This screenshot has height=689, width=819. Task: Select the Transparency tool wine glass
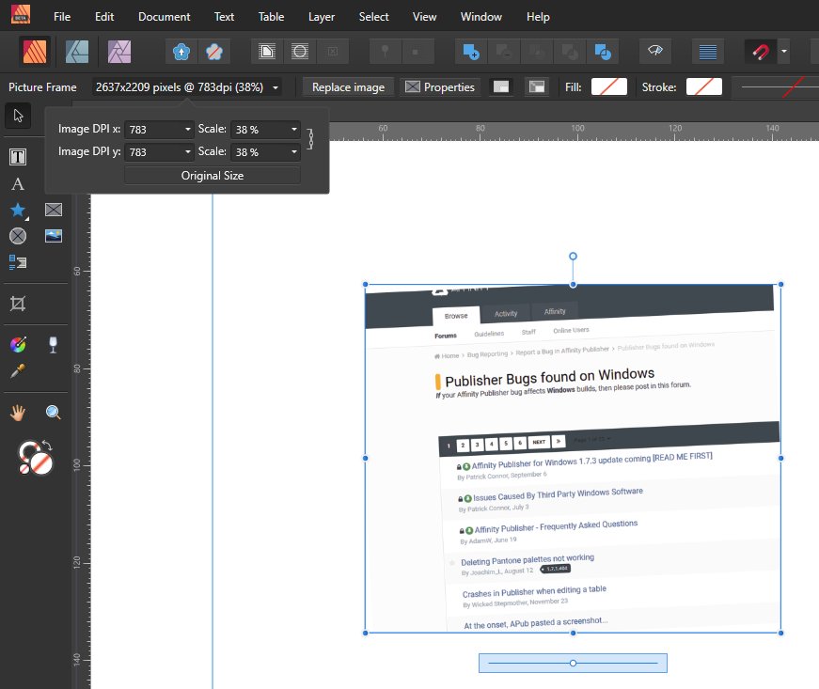(53, 344)
